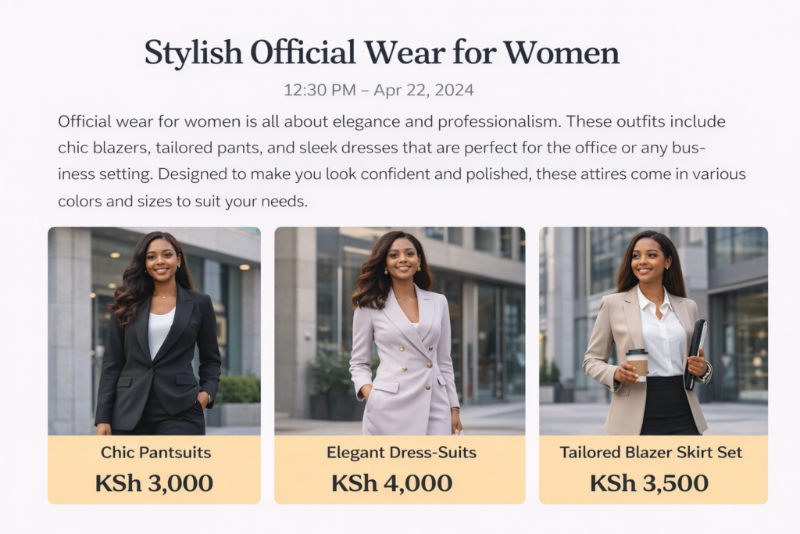Click the description line ending "suit your needs"

[184, 201]
